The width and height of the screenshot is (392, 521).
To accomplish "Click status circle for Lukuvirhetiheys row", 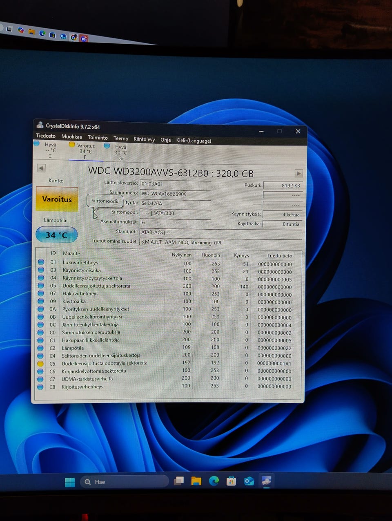I will click(41, 262).
